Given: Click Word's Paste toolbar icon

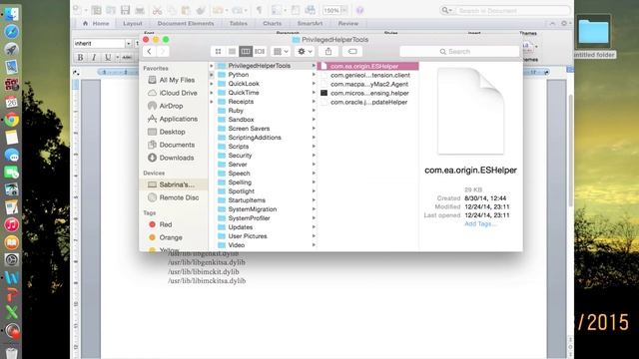Looking at the screenshot, I should click(186, 10).
